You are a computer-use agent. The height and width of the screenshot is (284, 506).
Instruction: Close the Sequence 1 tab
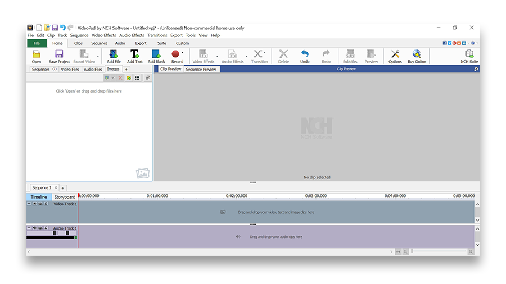click(x=56, y=187)
